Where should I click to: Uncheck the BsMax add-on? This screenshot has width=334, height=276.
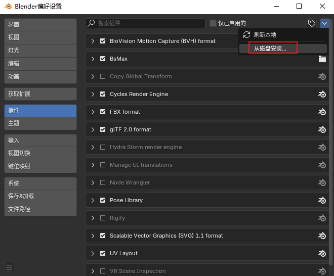point(103,59)
